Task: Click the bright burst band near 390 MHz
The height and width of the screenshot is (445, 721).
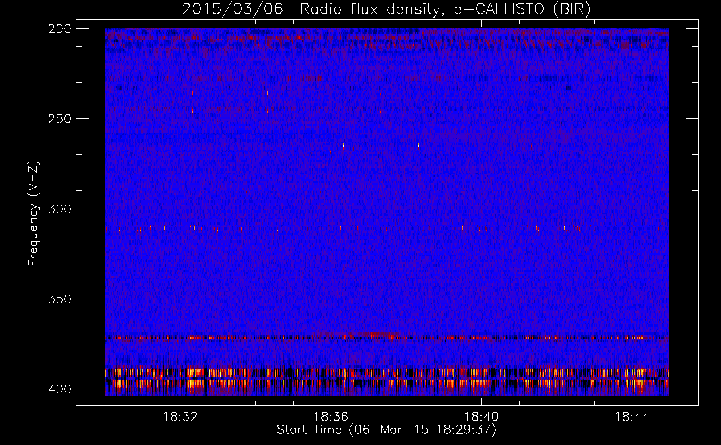Action: 387,372
